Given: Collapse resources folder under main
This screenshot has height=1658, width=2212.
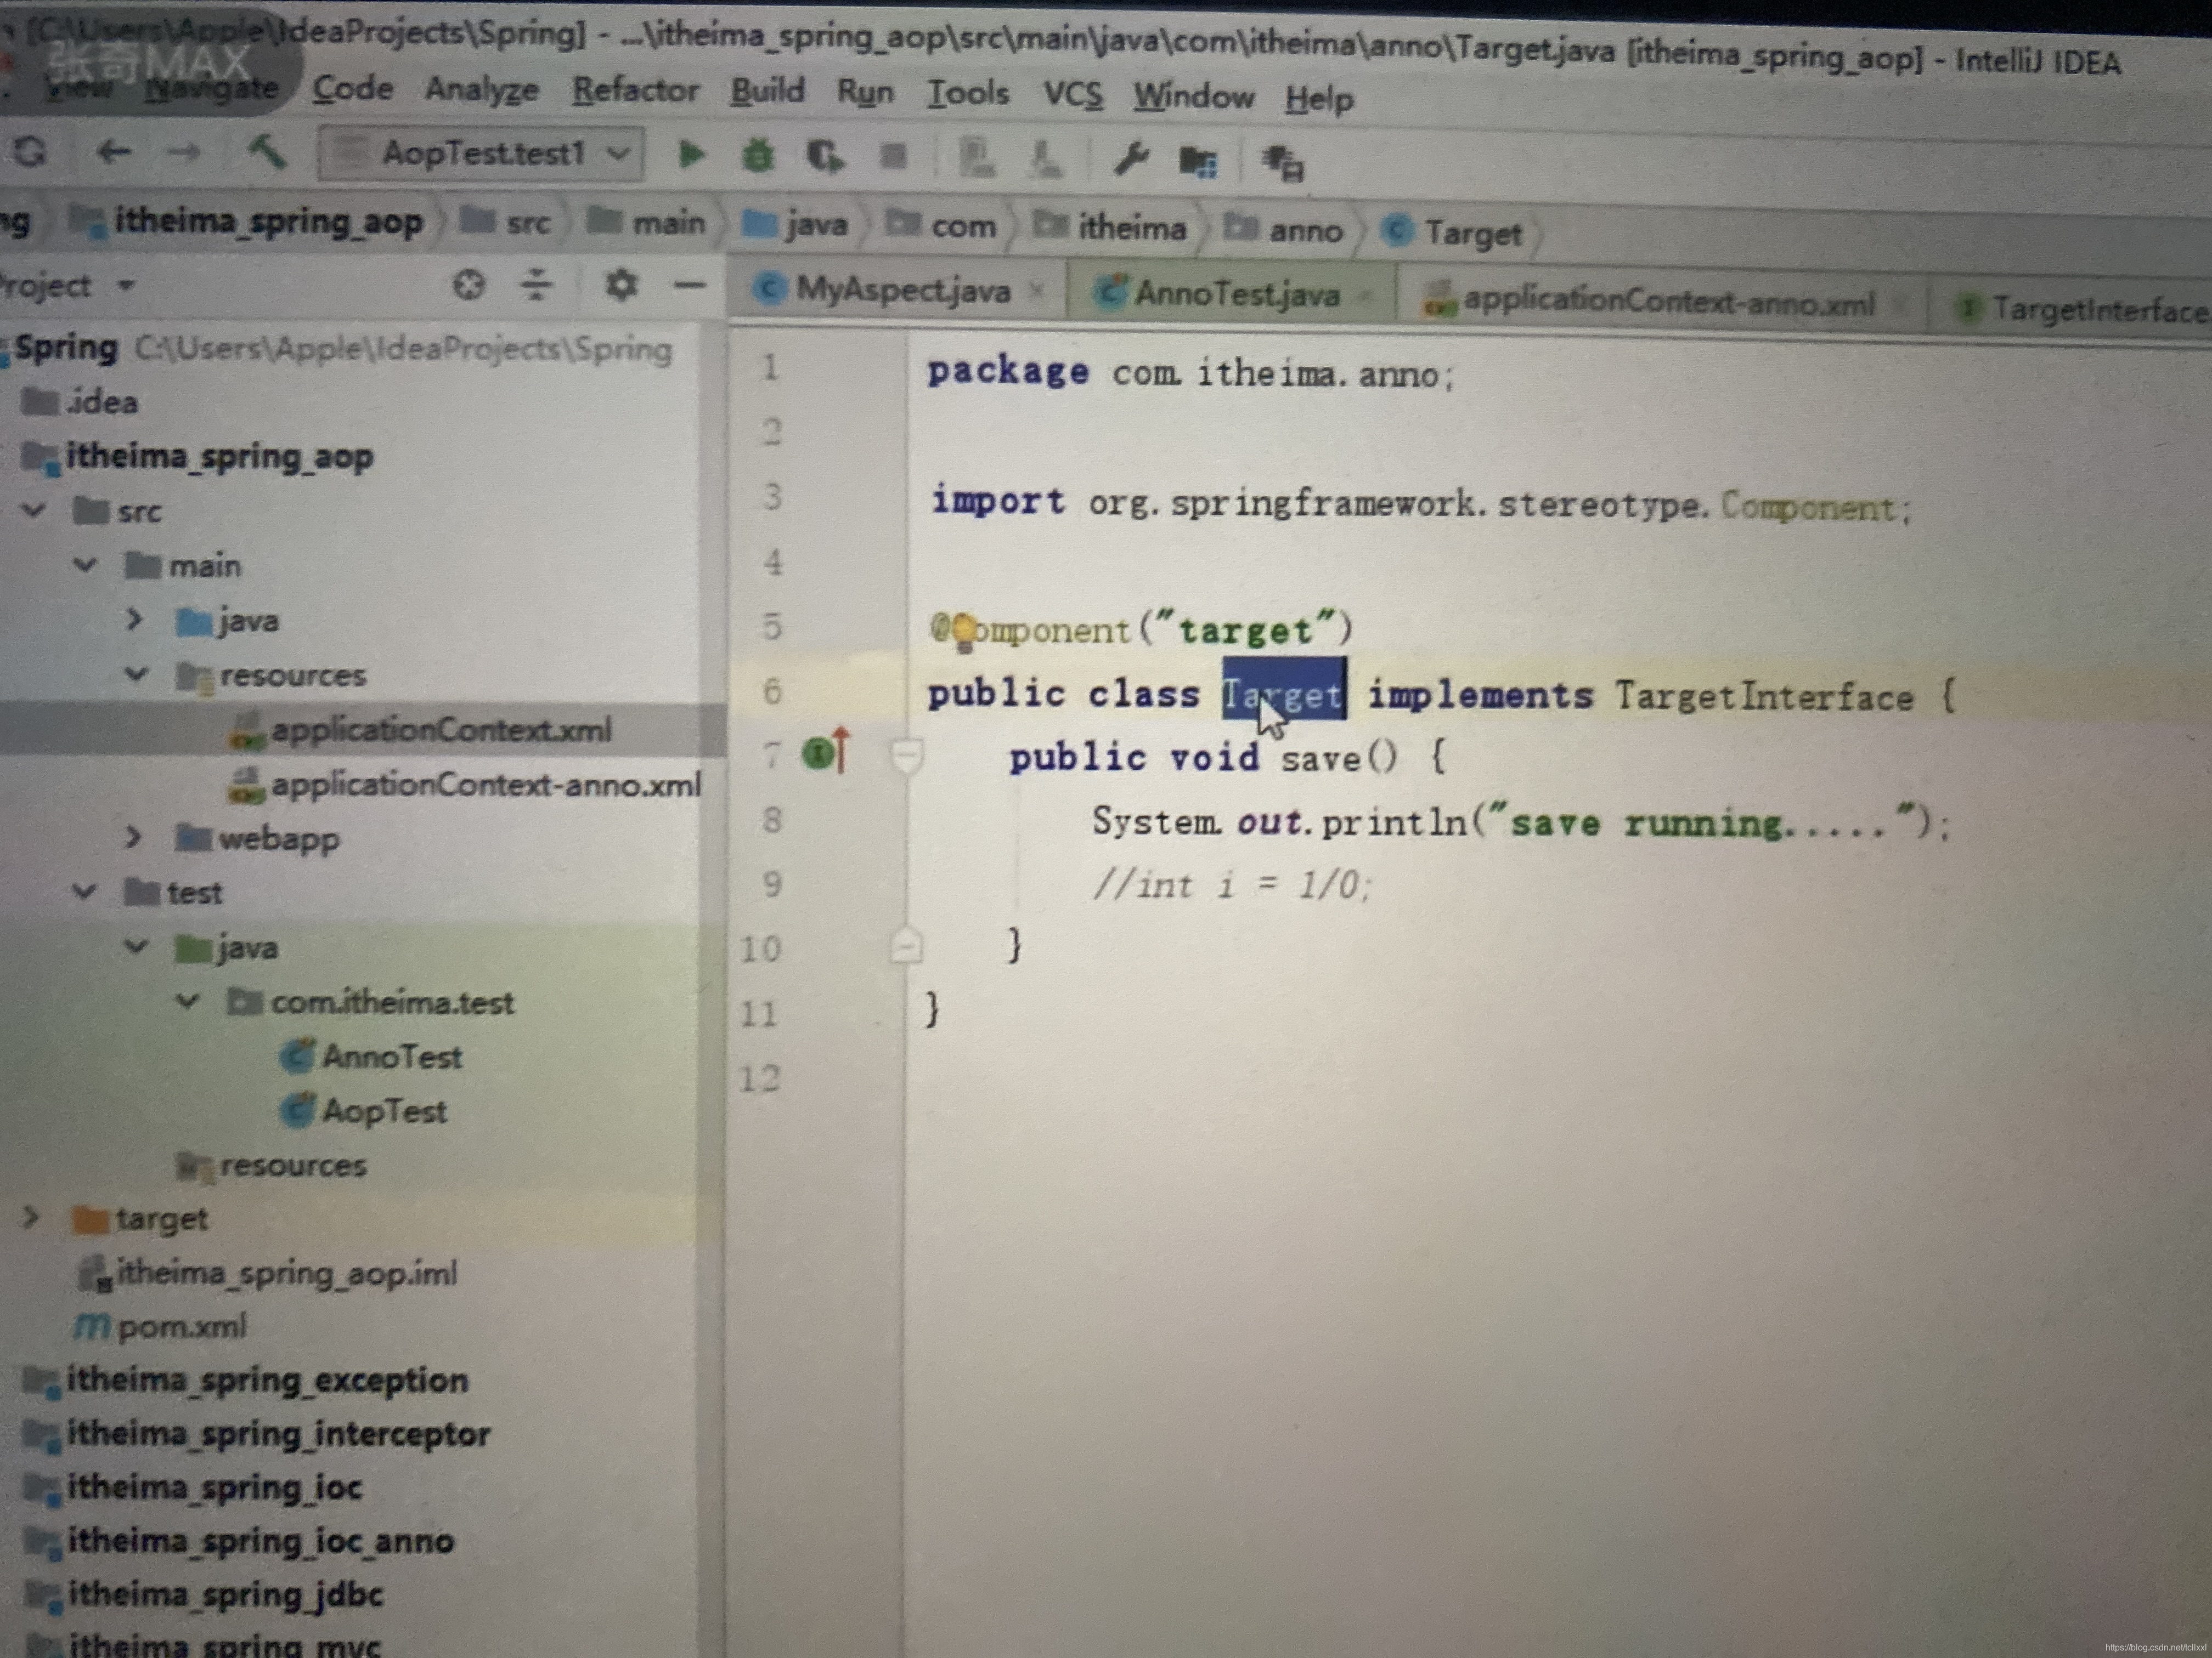Looking at the screenshot, I should click(x=136, y=674).
